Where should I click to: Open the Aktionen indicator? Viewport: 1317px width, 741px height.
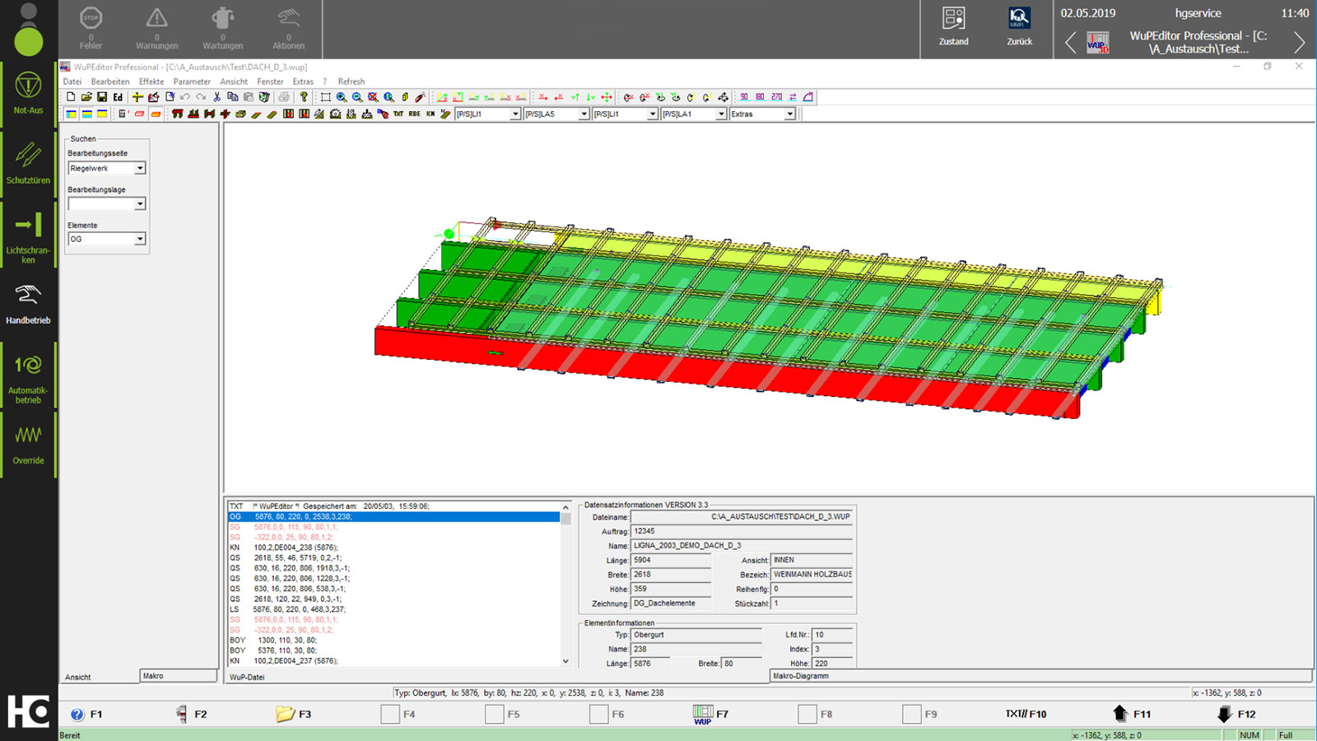pyautogui.click(x=288, y=28)
